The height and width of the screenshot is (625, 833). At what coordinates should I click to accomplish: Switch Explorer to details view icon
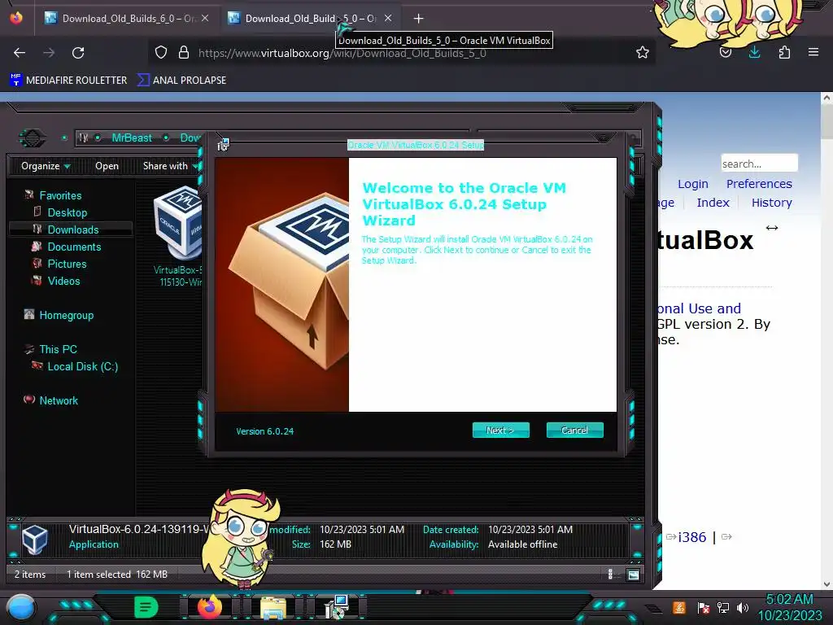610,574
